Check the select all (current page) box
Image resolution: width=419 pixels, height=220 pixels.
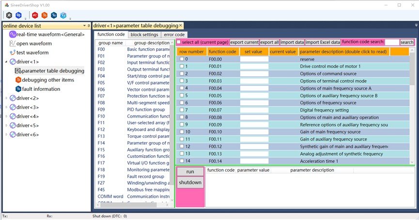[178, 43]
